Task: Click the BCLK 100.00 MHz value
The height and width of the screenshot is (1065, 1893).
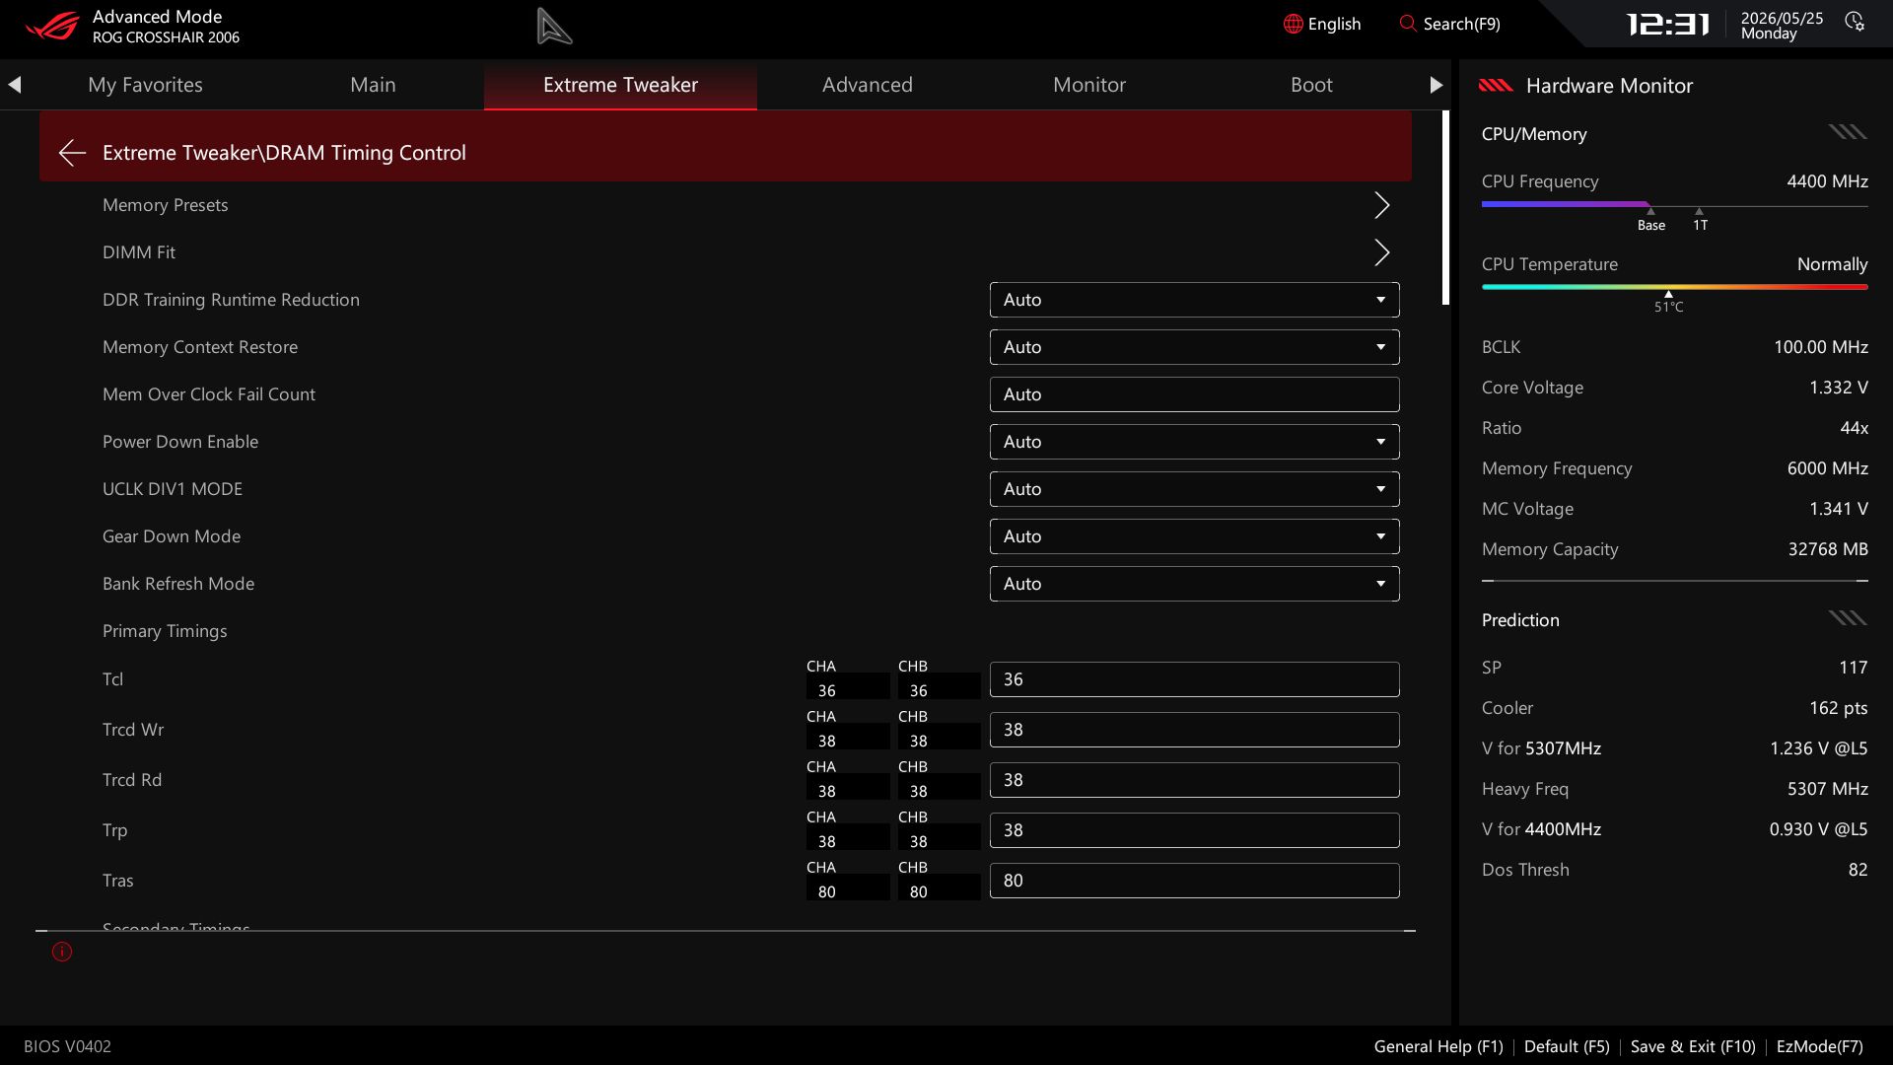Action: 1820,347
